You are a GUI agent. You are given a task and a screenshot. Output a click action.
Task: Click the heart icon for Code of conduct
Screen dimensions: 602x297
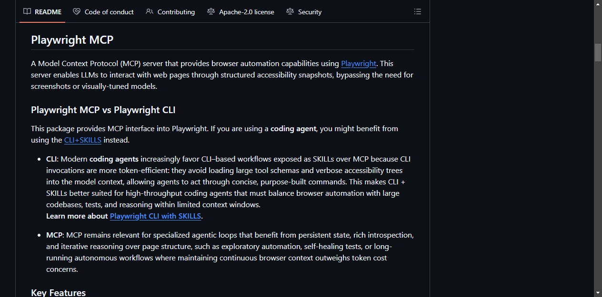(x=77, y=11)
